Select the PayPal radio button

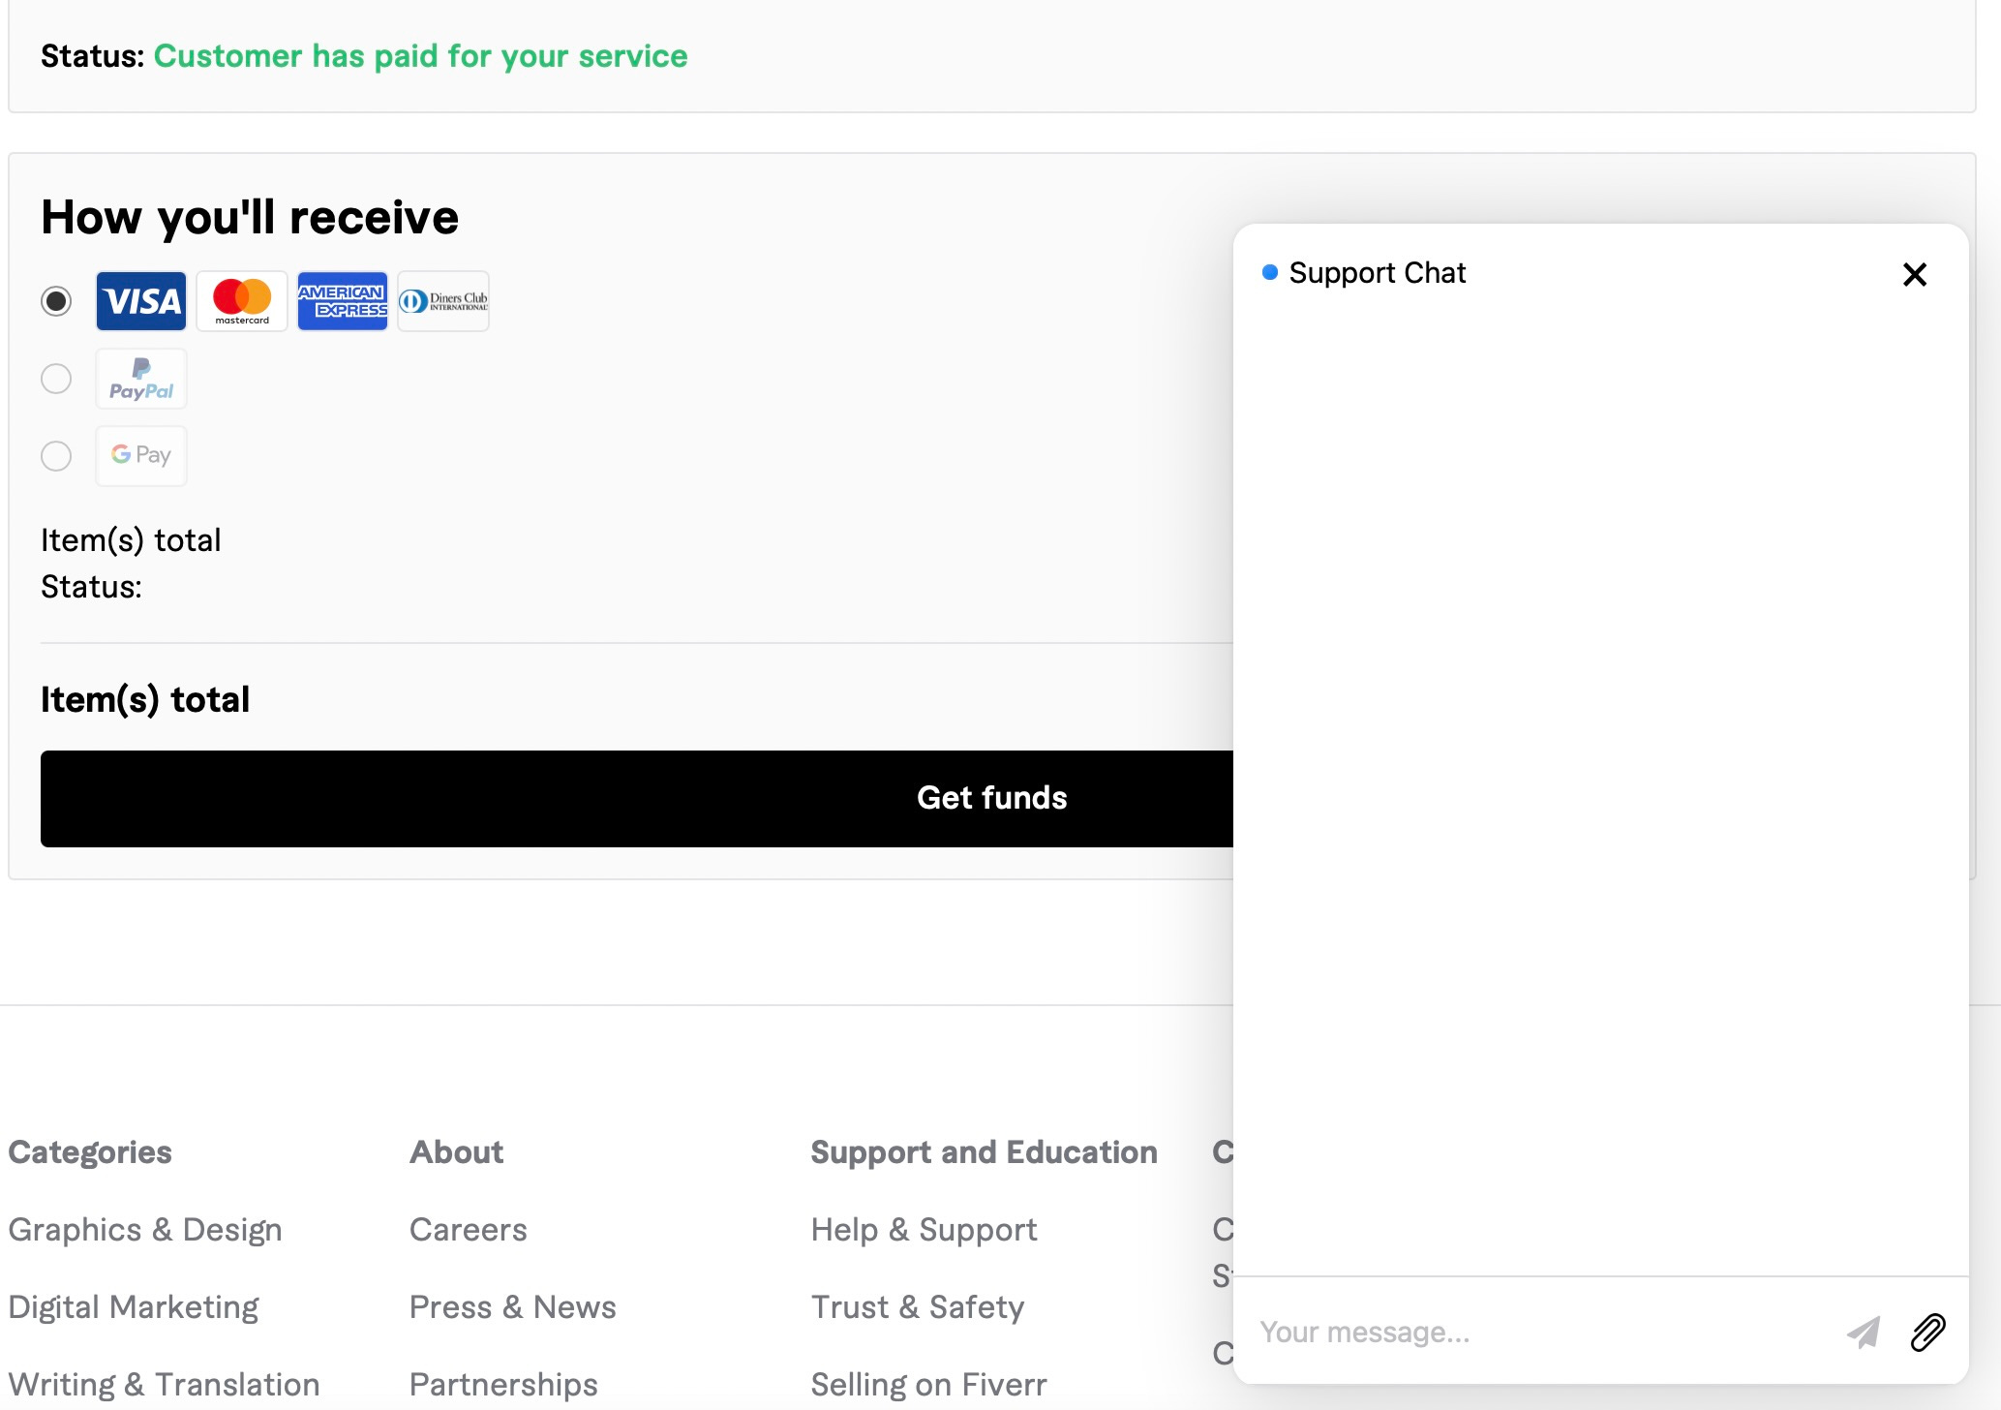click(56, 379)
